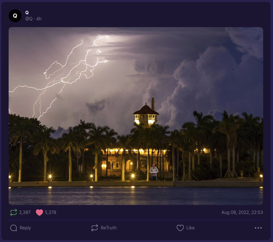Click the lit tower in the photo
Screen dimensions: 273x242
146,113
